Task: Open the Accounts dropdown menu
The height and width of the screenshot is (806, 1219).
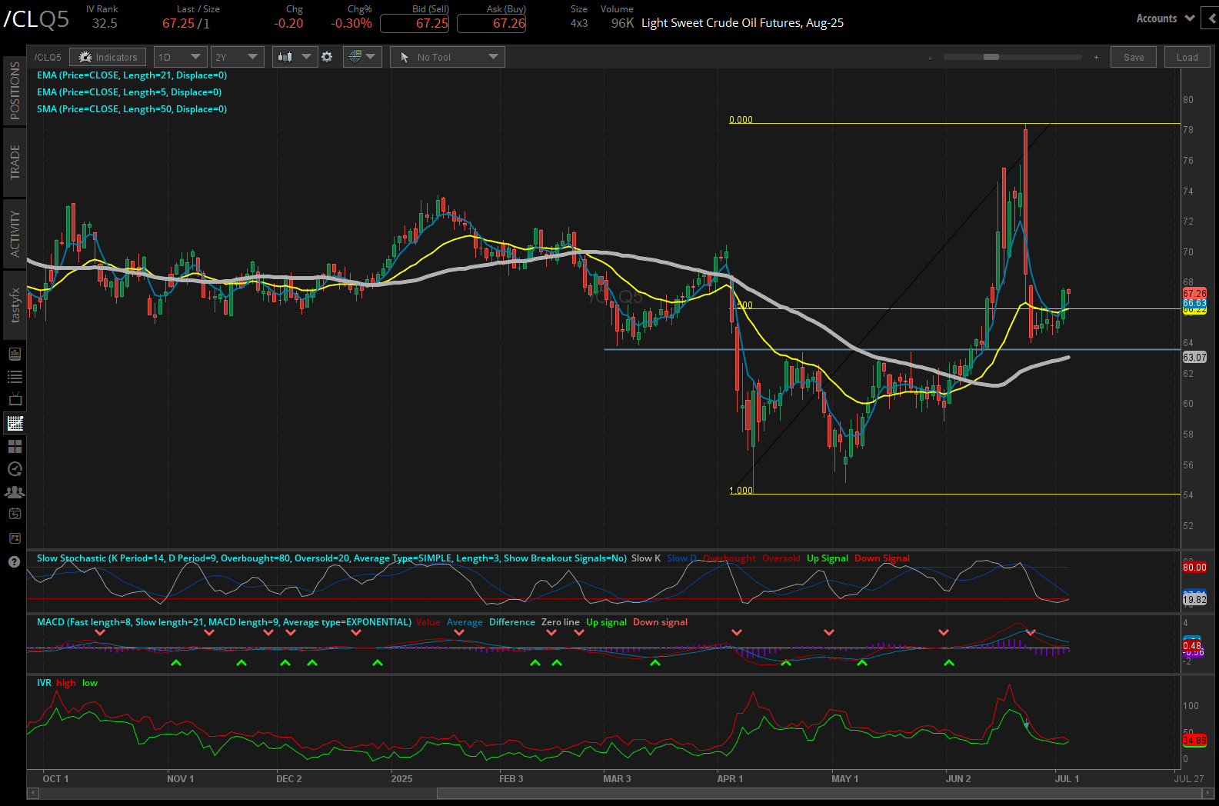Action: (1165, 18)
